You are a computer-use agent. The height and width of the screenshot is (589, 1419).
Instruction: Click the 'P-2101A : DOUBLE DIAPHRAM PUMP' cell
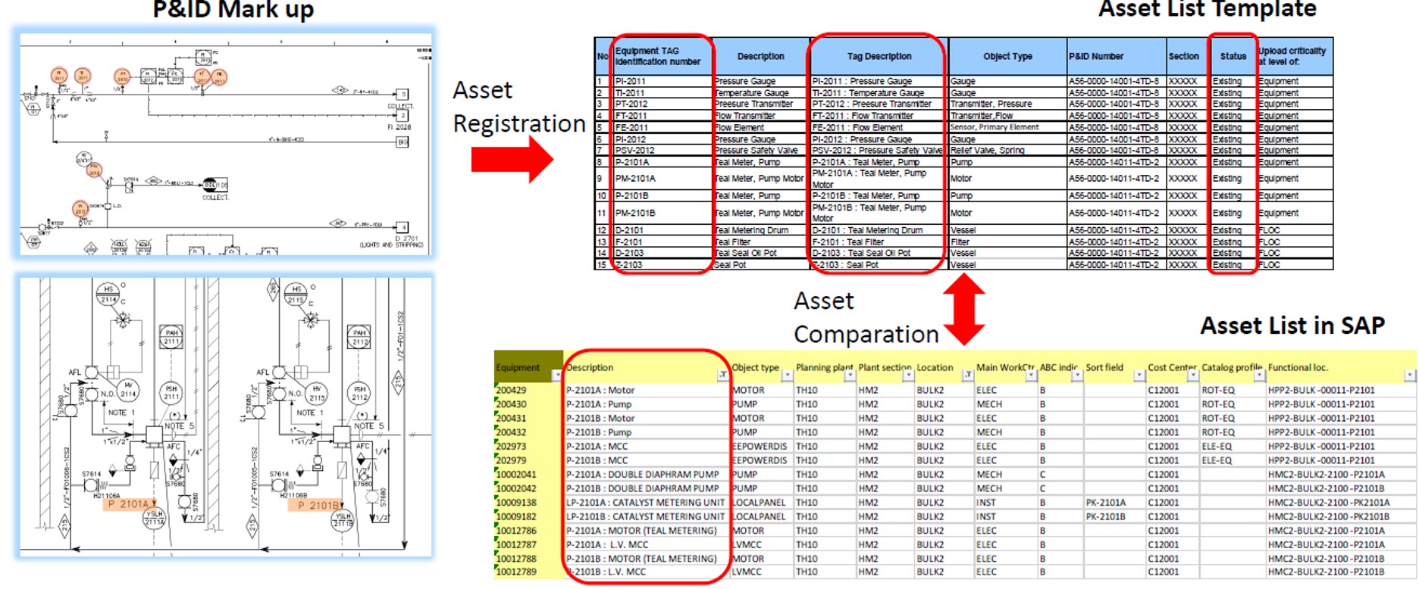point(647,475)
